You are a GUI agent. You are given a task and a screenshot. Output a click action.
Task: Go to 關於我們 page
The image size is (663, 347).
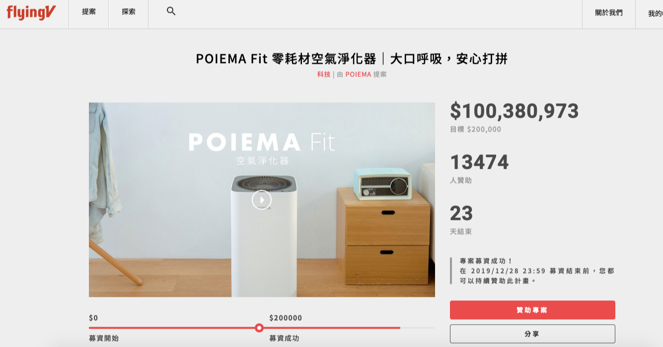click(609, 13)
